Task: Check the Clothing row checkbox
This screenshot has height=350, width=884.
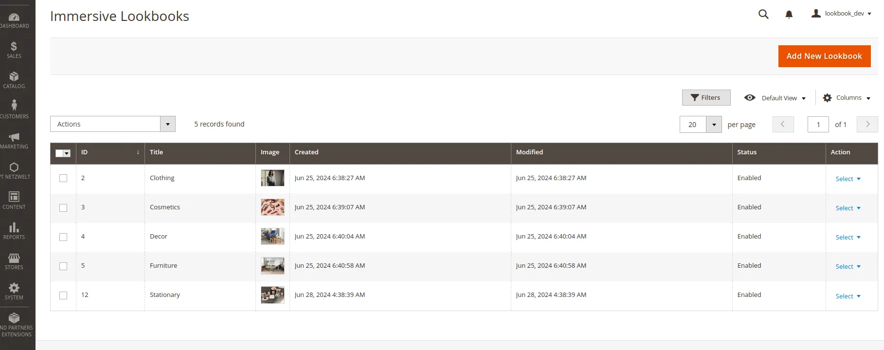Action: (x=63, y=178)
